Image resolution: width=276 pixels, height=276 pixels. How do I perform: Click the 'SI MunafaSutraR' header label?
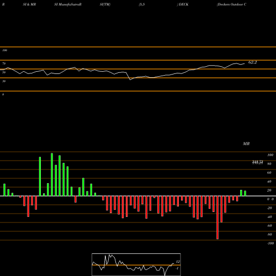[x=68, y=4]
